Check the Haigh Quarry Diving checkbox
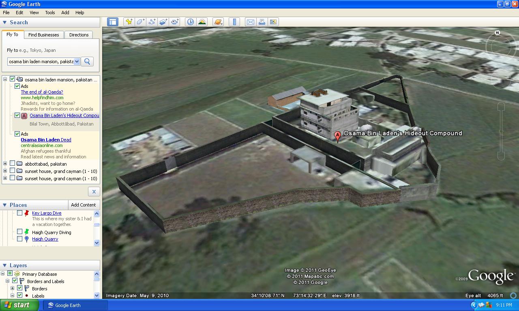519x311 pixels. [19, 232]
